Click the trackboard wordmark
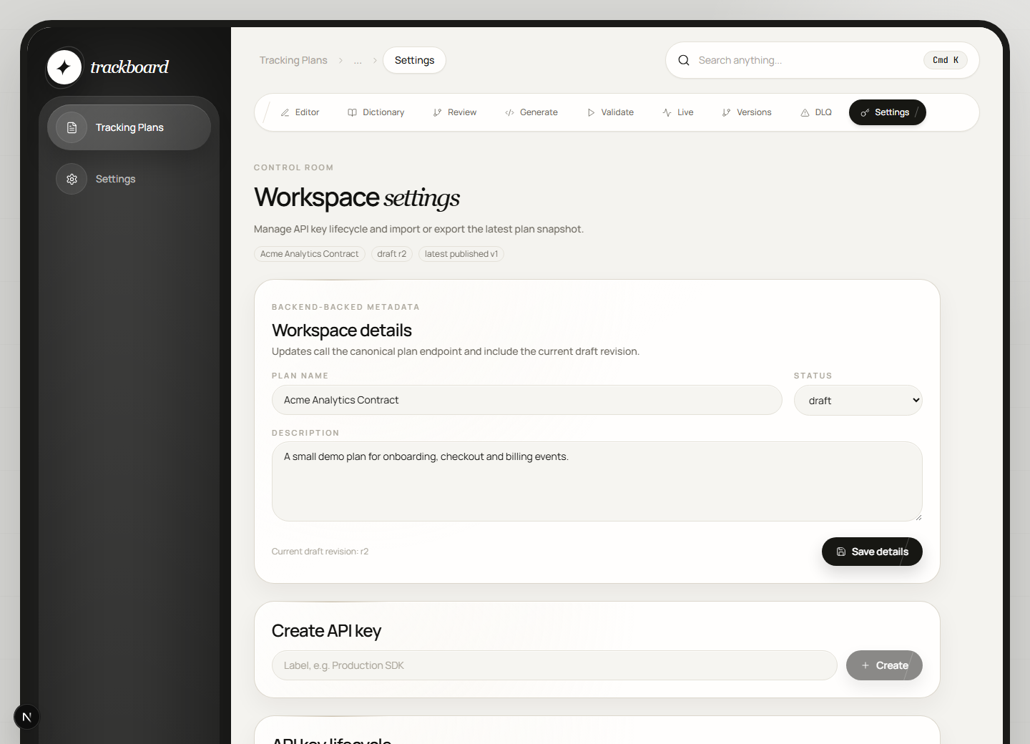 pos(129,67)
